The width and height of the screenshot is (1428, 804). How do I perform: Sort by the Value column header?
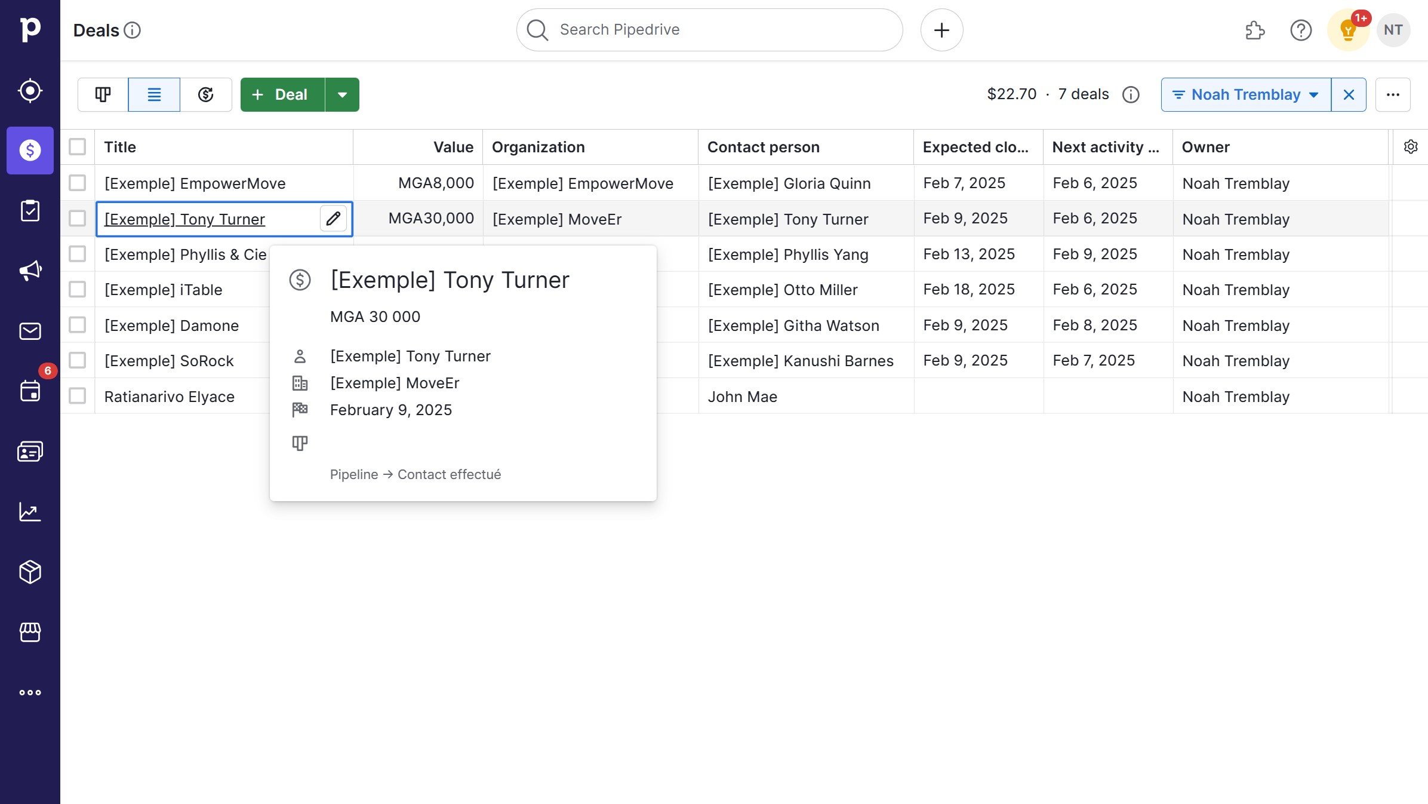[453, 147]
